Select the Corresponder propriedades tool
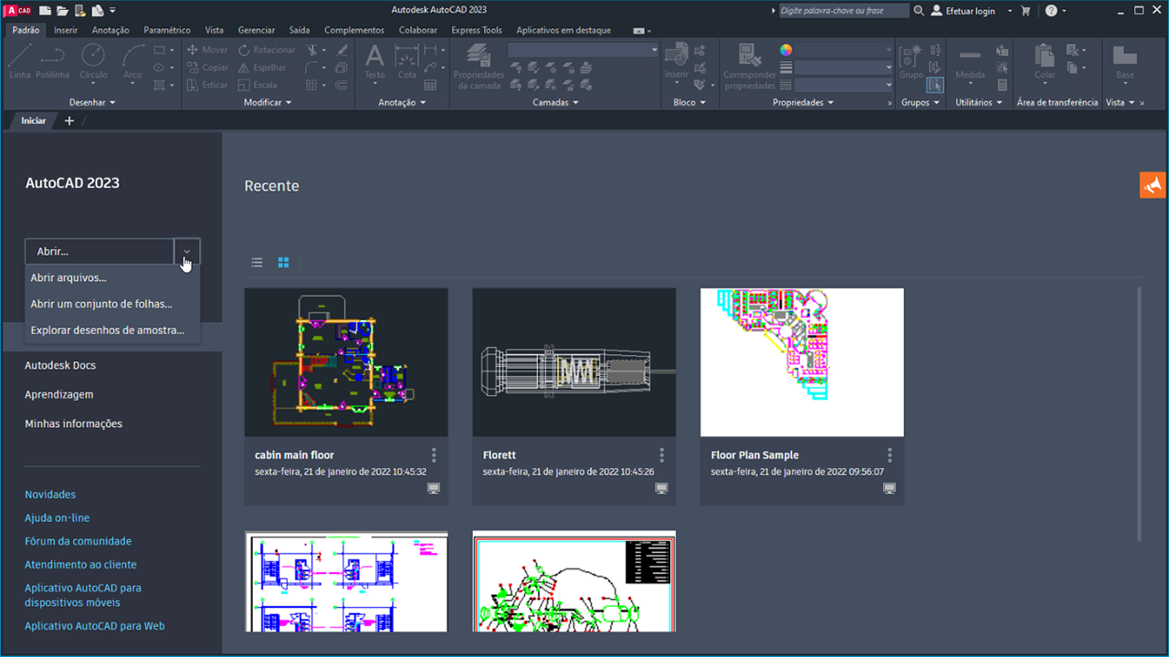1169x657 pixels. coord(749,66)
